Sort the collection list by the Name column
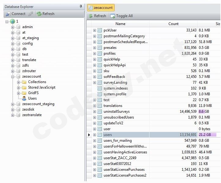221x183 pixels. (x=120, y=24)
